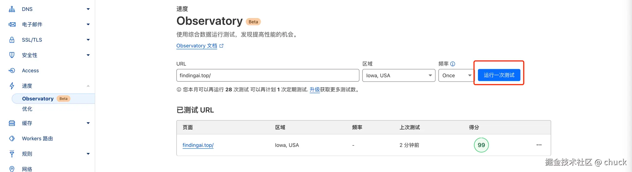Click the SSL/TLS lock icon
The height and width of the screenshot is (172, 632).
pos(12,40)
